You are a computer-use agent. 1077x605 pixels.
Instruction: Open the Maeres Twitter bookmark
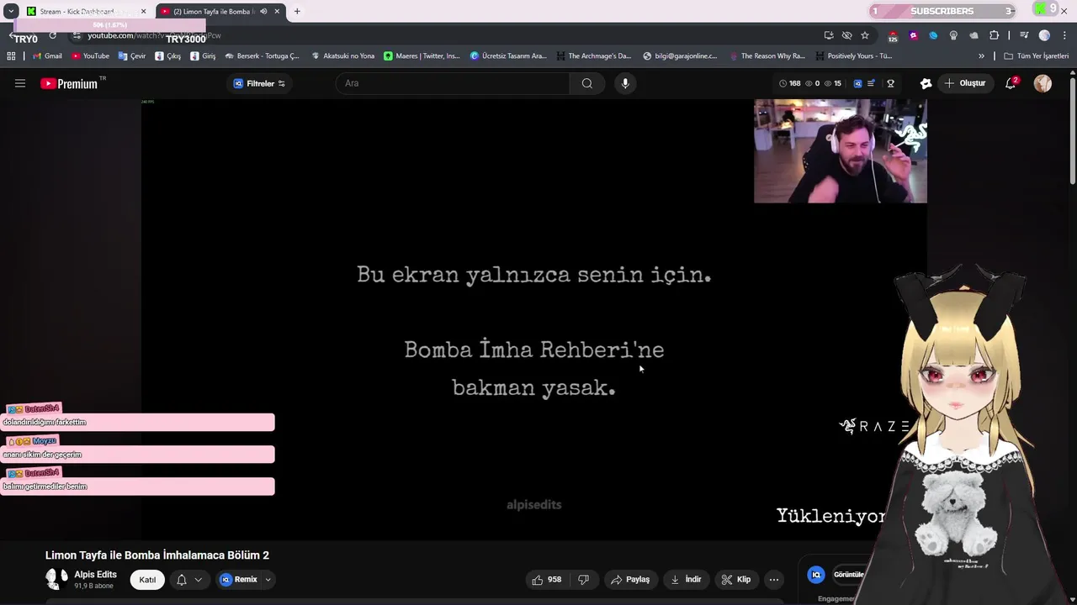(x=422, y=56)
